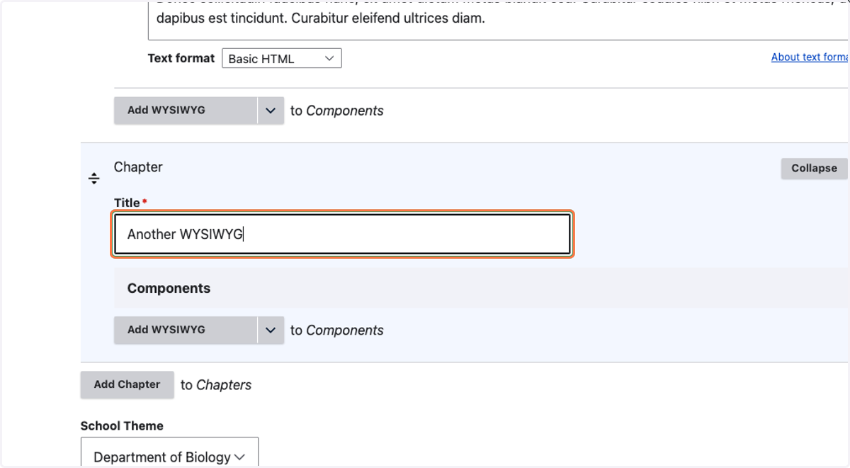Click the Title required field label
850x468 pixels.
pos(130,203)
